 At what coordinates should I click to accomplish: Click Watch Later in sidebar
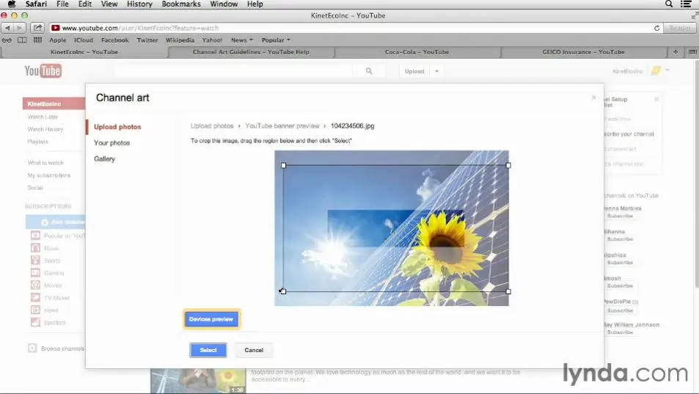click(43, 117)
